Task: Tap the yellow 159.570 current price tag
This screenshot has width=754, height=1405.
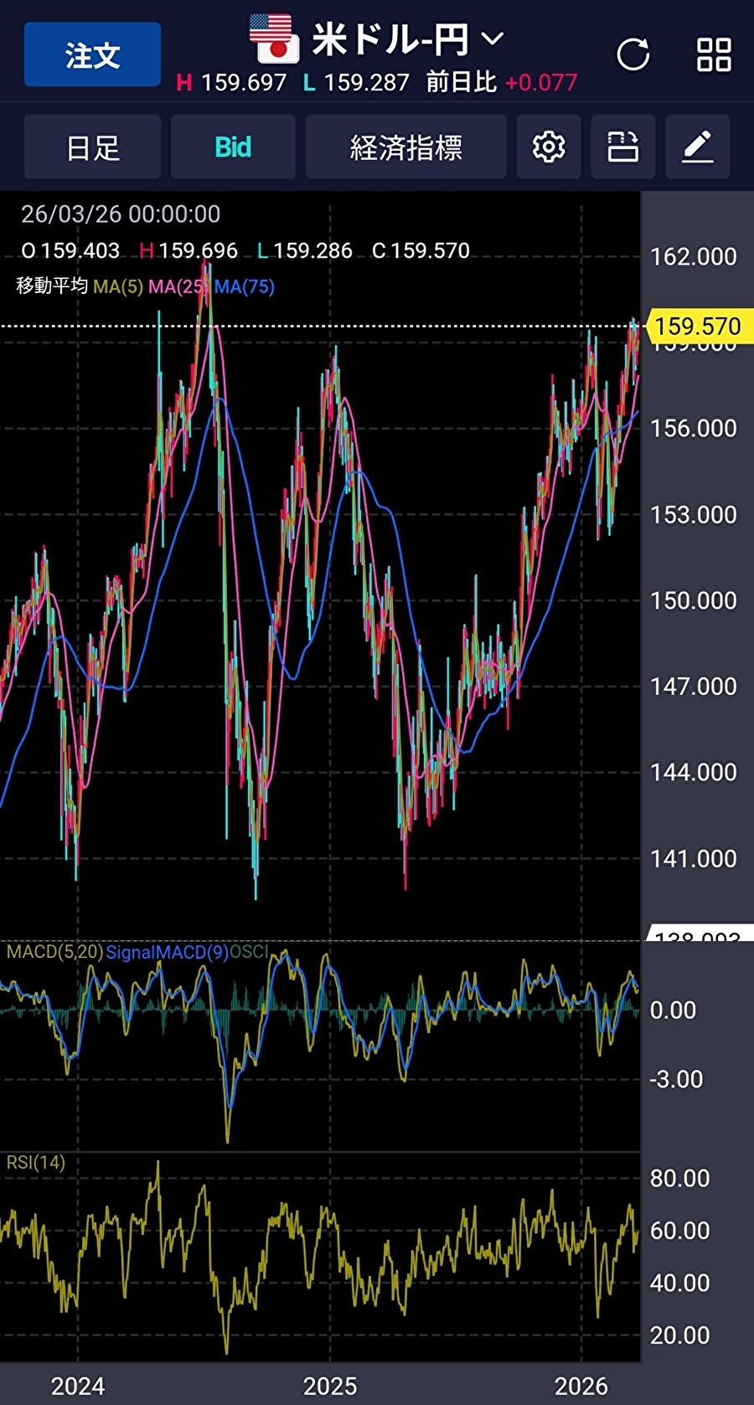Action: [x=697, y=326]
